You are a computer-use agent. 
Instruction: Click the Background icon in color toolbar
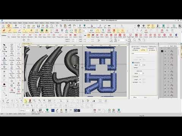tap(40, 111)
